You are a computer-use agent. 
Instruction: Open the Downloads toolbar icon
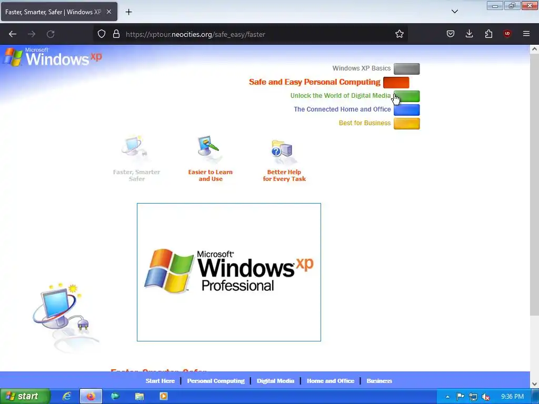469,34
